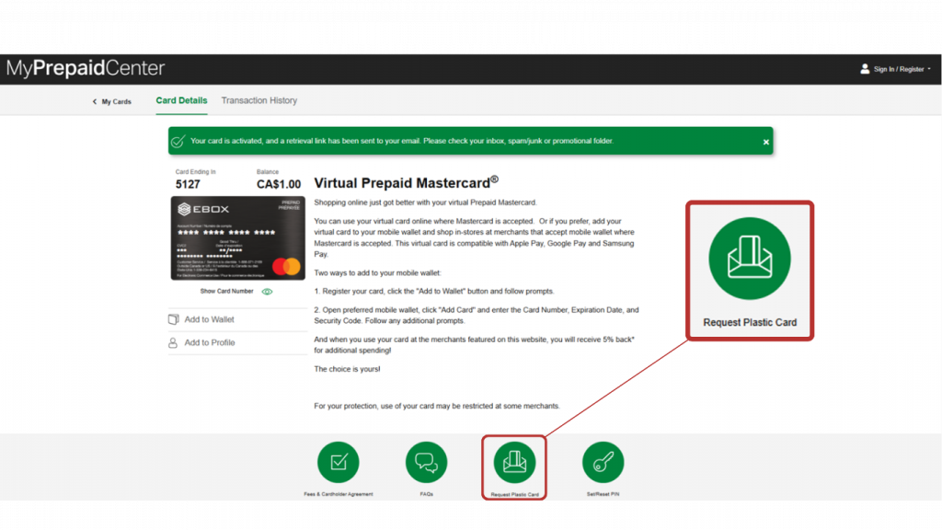942x530 pixels.
Task: Dismiss the green card activated notification
Action: (765, 142)
